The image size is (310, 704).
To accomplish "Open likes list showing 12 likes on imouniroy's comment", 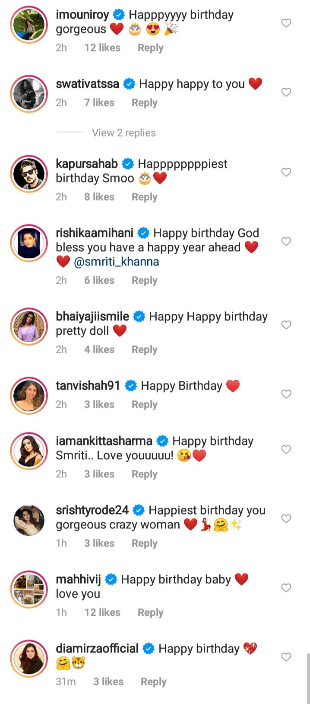I will point(102,48).
